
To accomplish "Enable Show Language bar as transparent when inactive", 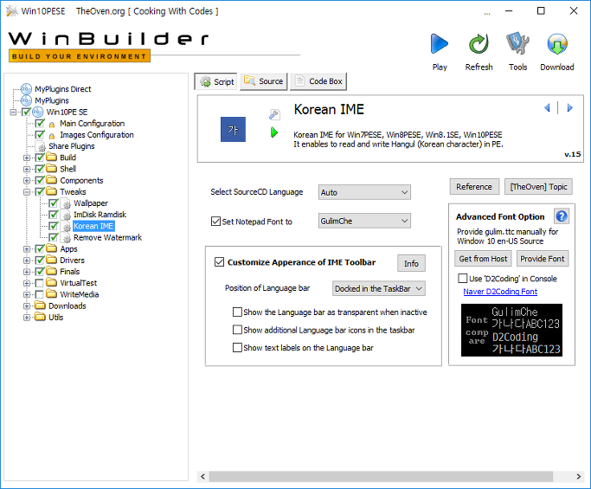I will click(237, 312).
